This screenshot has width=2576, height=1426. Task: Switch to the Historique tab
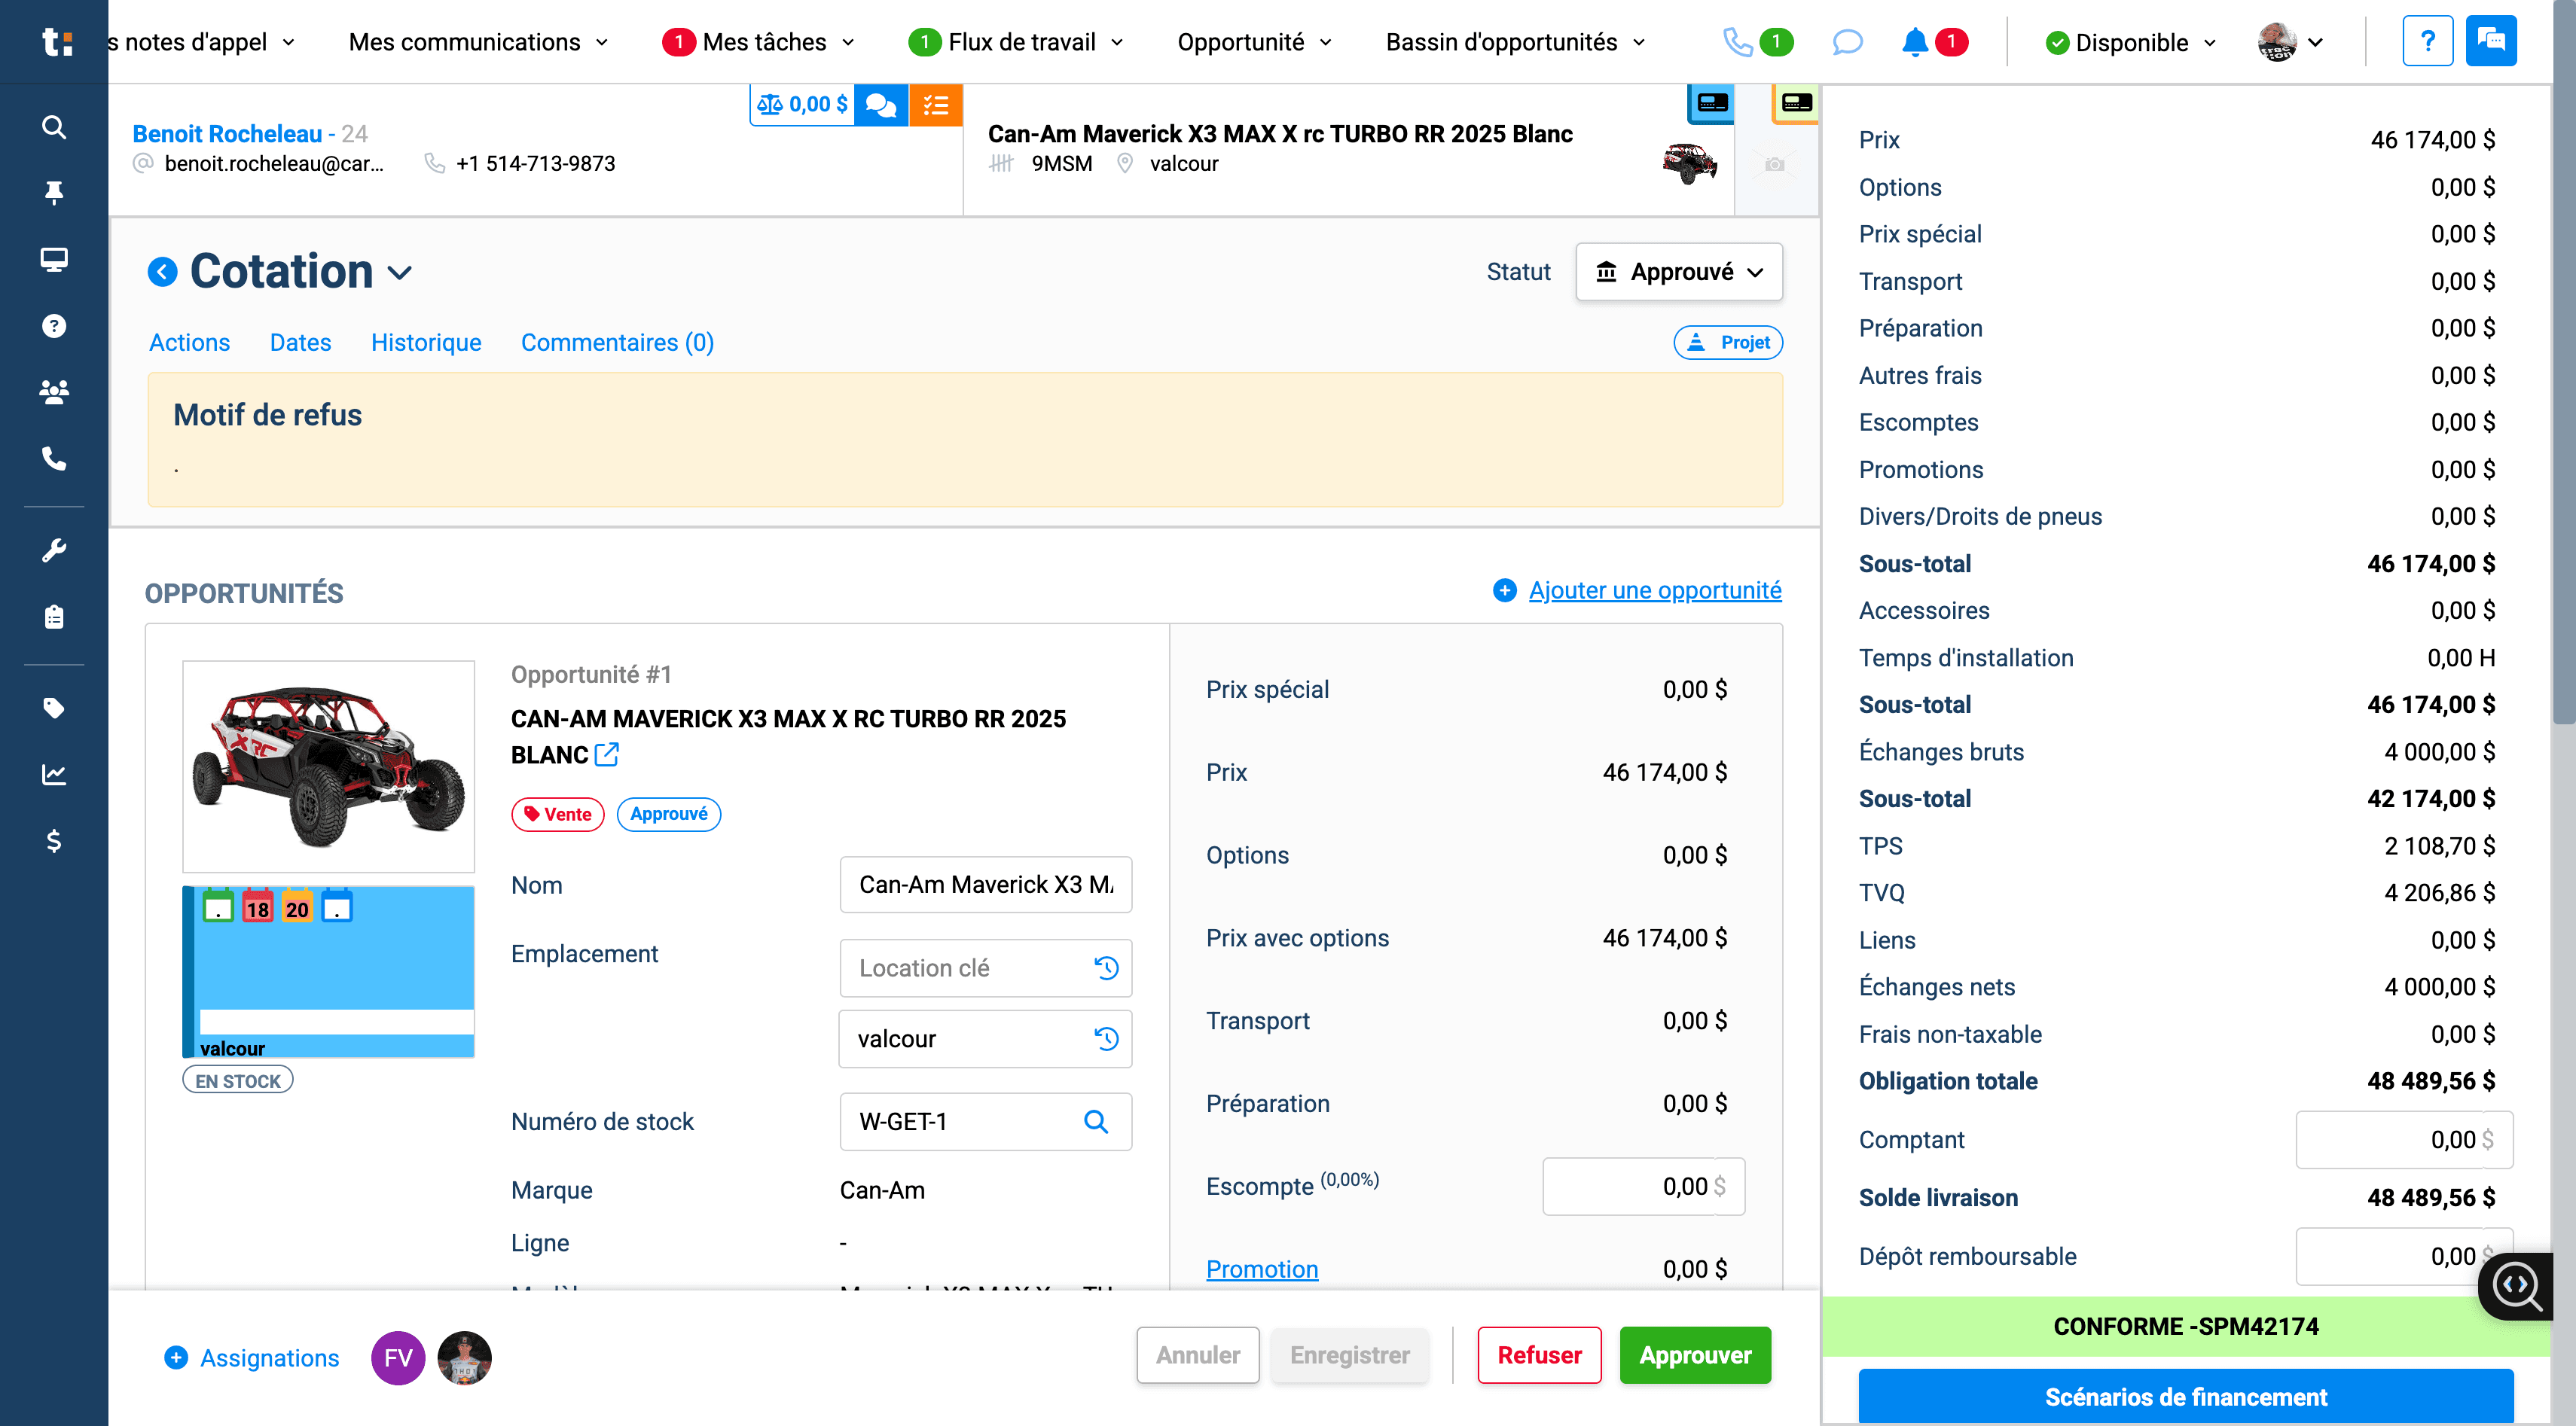point(426,343)
